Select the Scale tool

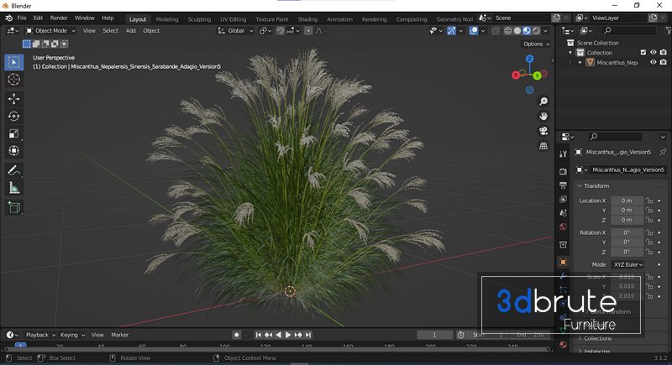[13, 133]
